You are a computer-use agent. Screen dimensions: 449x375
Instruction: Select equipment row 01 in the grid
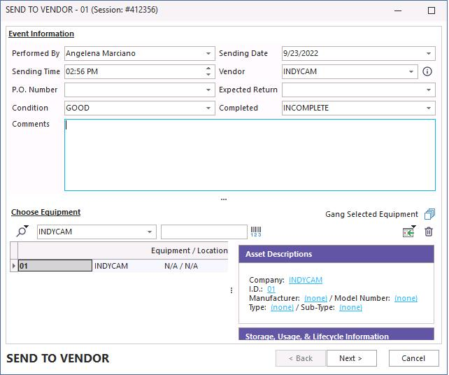click(55, 266)
